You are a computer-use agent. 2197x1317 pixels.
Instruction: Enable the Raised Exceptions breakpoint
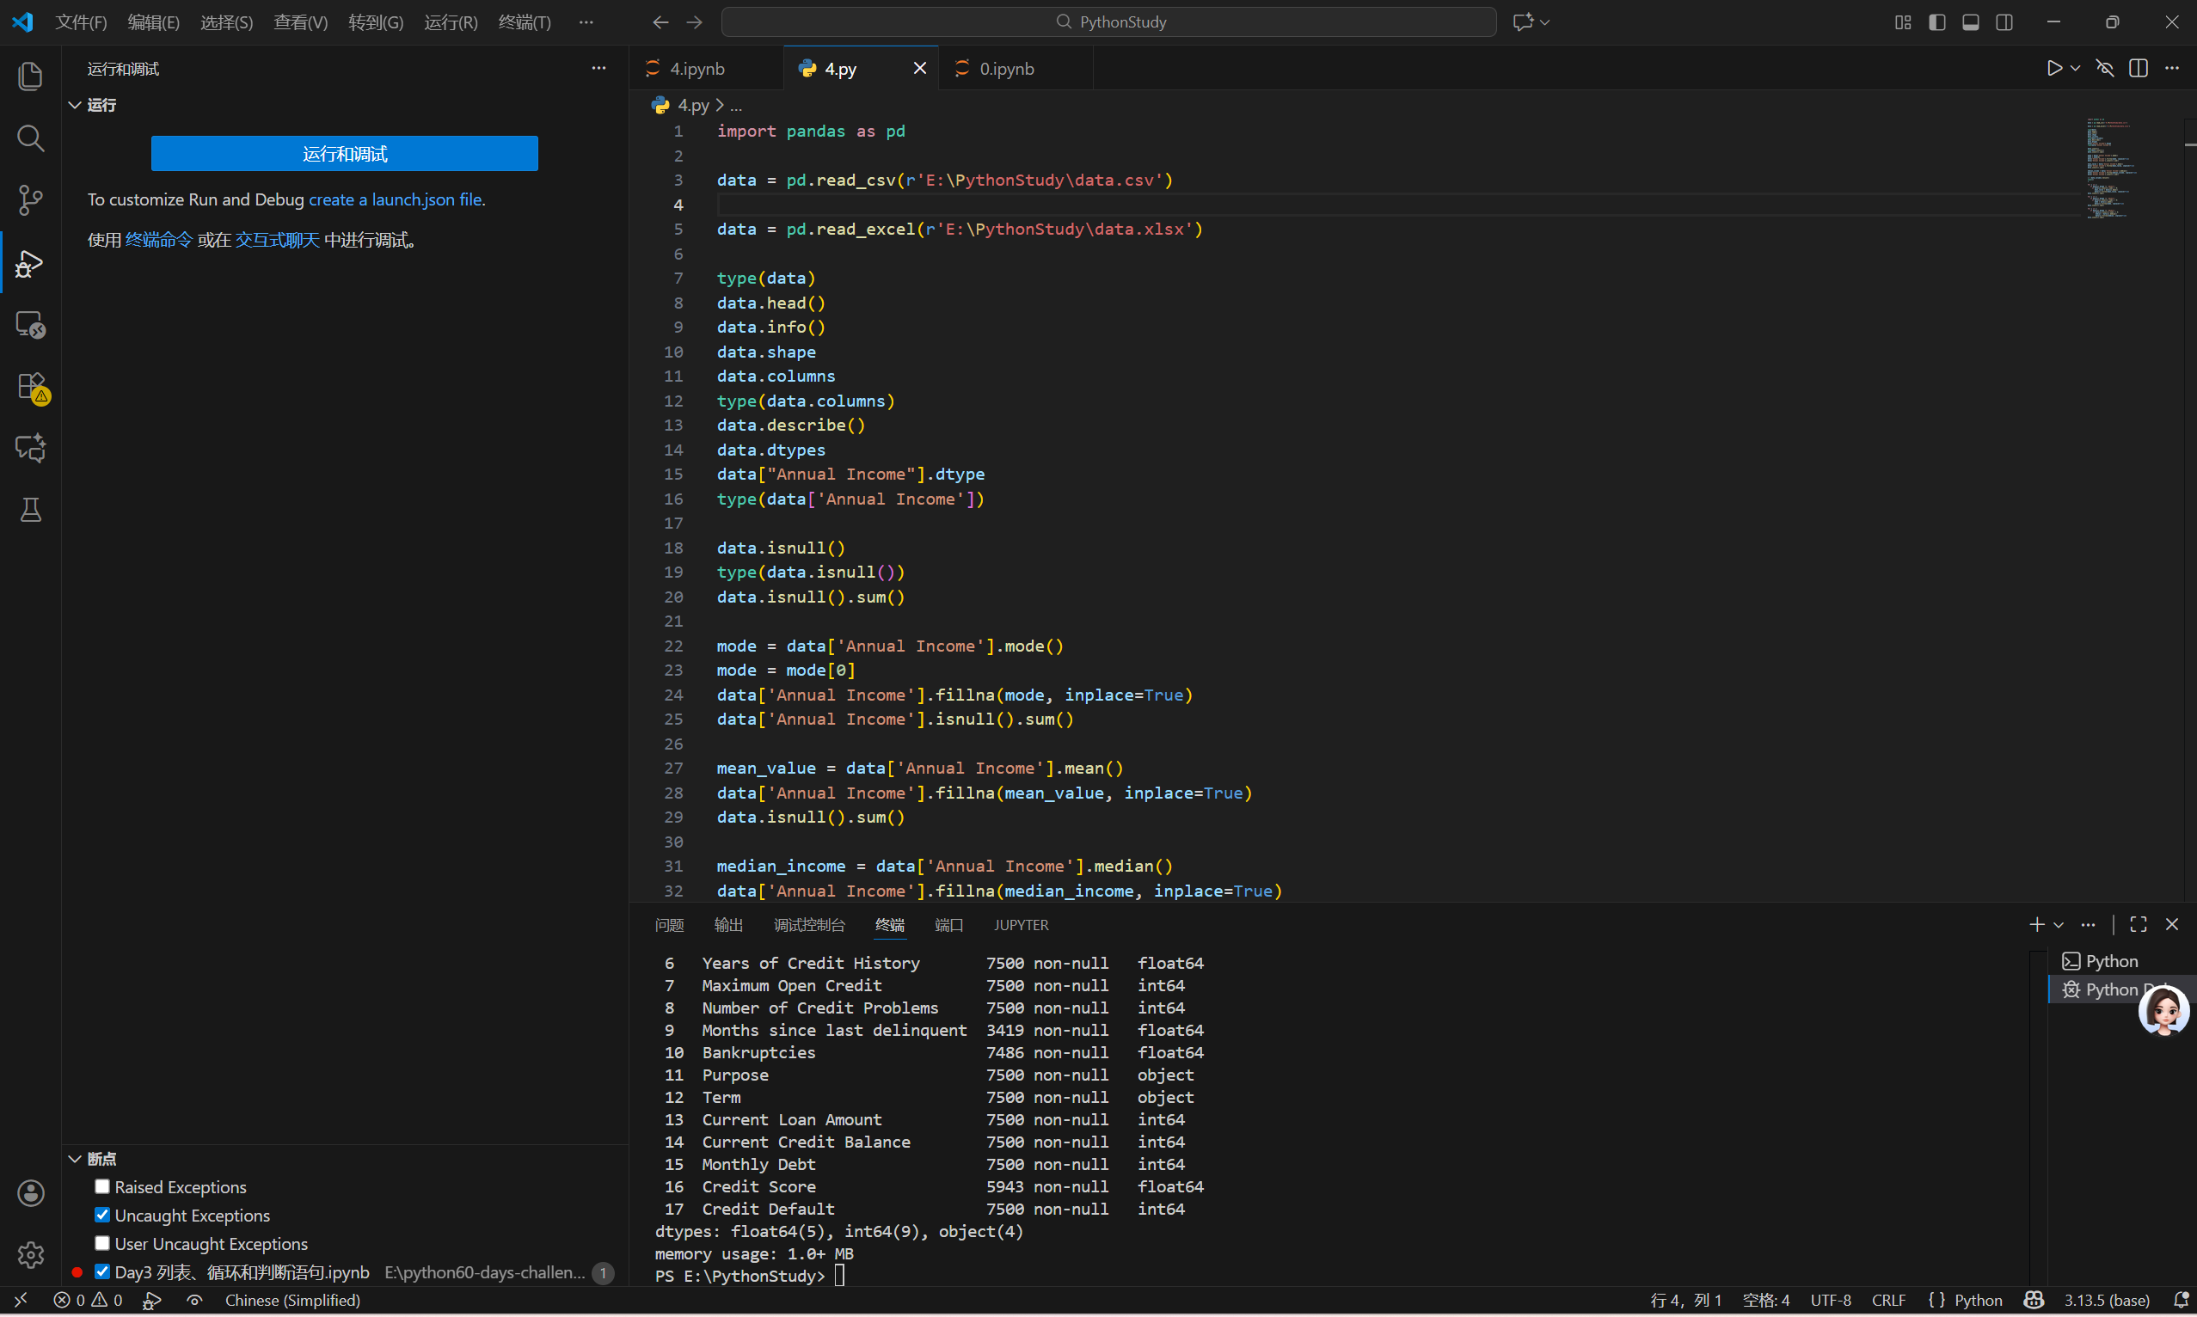coord(102,1185)
